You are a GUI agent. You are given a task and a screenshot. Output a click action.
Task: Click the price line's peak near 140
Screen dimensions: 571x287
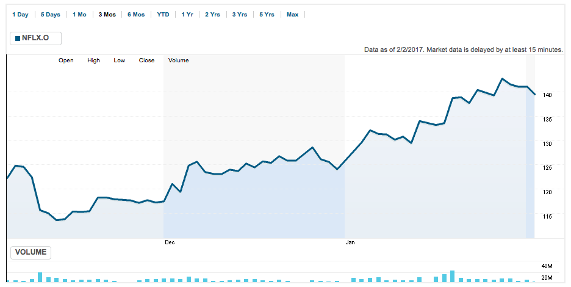click(x=502, y=79)
